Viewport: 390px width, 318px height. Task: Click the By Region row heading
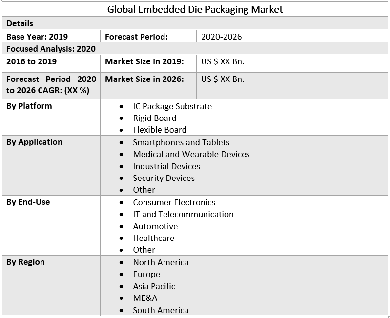[25, 262]
